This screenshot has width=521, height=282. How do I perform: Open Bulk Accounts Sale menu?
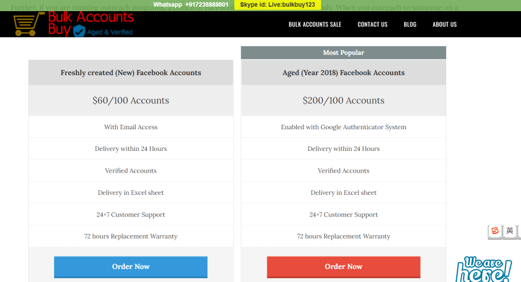pyautogui.click(x=315, y=24)
